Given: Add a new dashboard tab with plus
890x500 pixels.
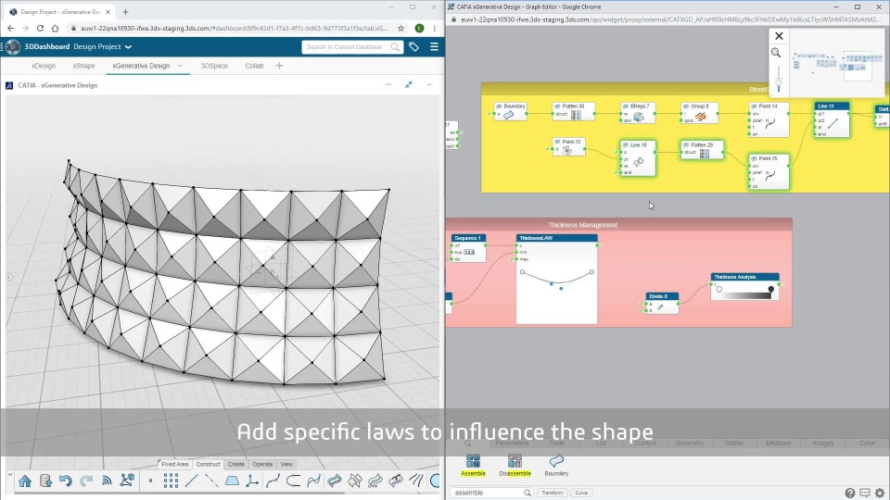Looking at the screenshot, I should click(x=279, y=66).
